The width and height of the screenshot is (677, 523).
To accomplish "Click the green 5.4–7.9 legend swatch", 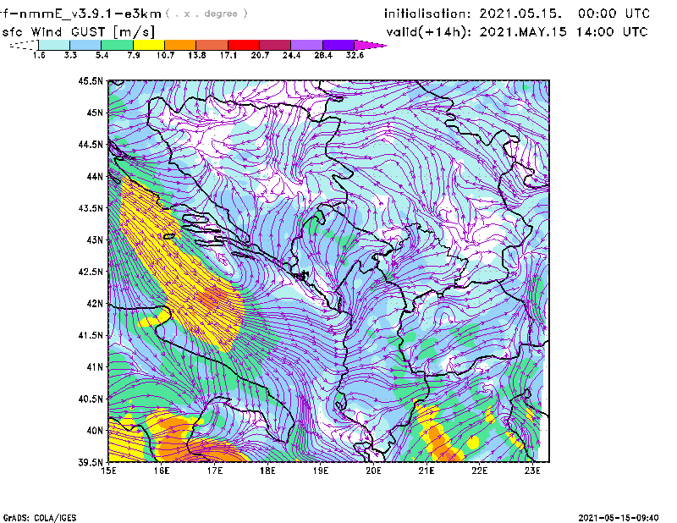I will [x=117, y=45].
